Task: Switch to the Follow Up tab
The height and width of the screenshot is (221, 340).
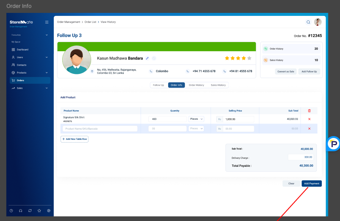Action: point(159,85)
